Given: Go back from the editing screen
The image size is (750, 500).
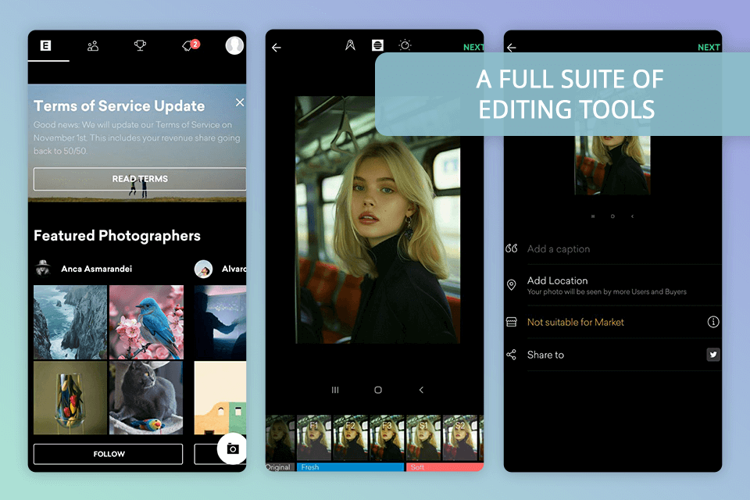Looking at the screenshot, I should pyautogui.click(x=277, y=48).
